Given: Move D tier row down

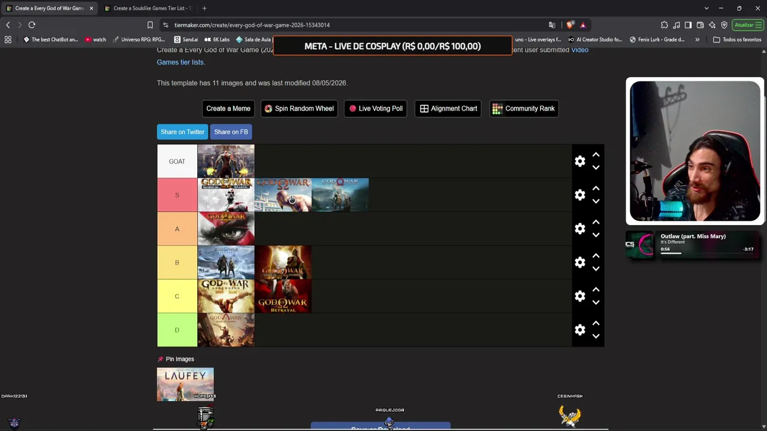Looking at the screenshot, I should tap(596, 336).
